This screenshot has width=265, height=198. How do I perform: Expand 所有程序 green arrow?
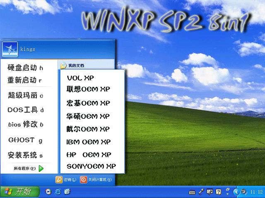(x=41, y=168)
